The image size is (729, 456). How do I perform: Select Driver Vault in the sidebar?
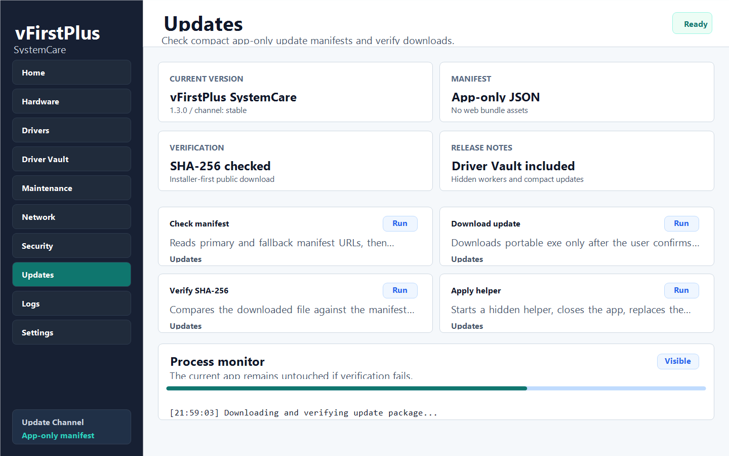(71, 159)
